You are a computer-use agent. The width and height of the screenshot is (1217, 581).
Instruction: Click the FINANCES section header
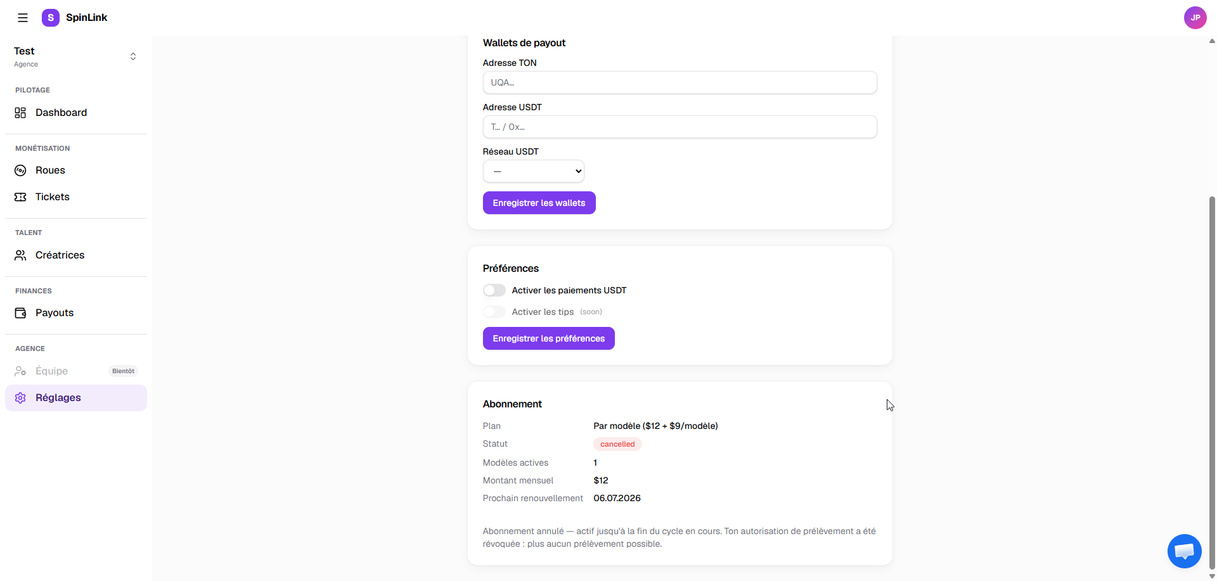[x=34, y=291]
